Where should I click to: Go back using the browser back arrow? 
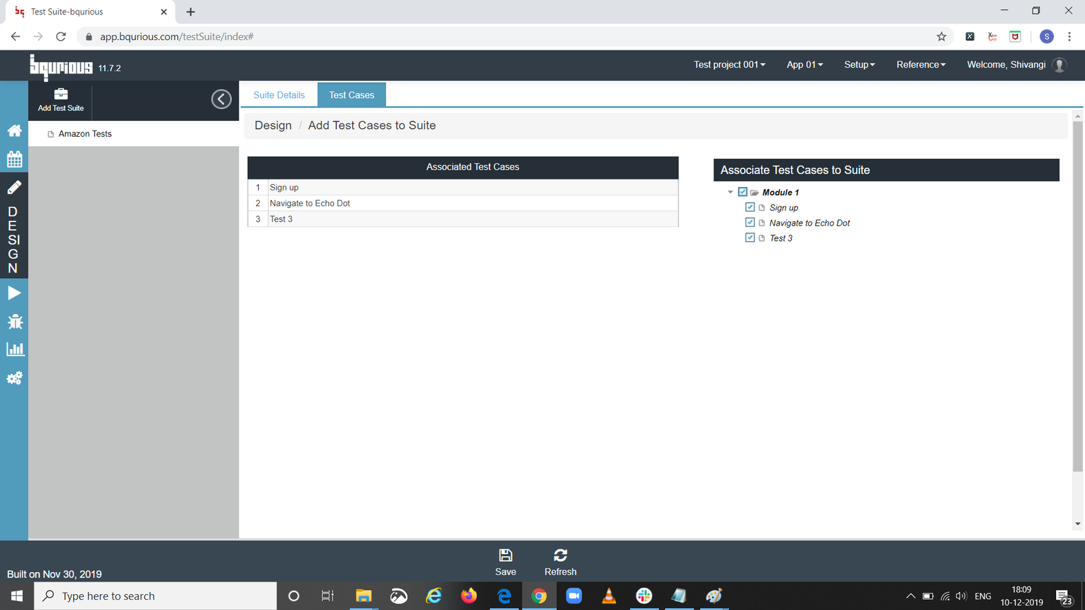[15, 37]
